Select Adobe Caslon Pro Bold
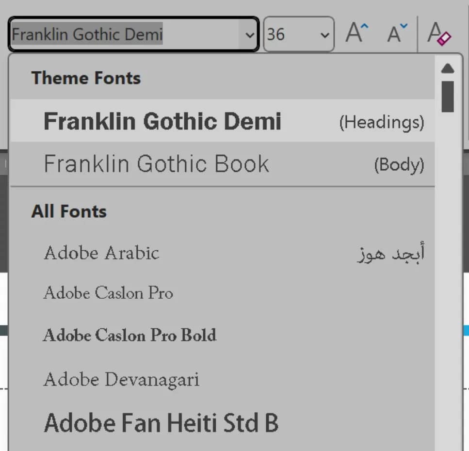469x451 pixels. [129, 335]
